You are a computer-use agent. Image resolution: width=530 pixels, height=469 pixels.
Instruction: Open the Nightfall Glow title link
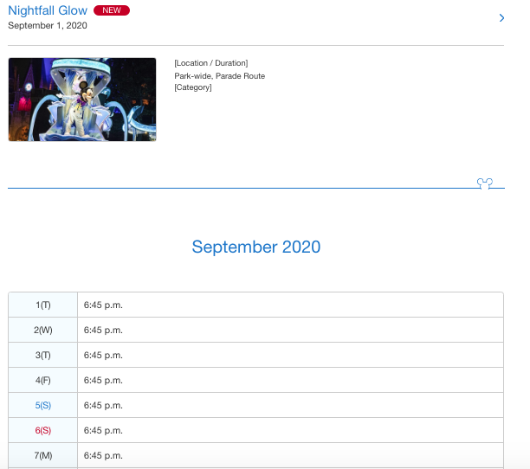tap(48, 10)
